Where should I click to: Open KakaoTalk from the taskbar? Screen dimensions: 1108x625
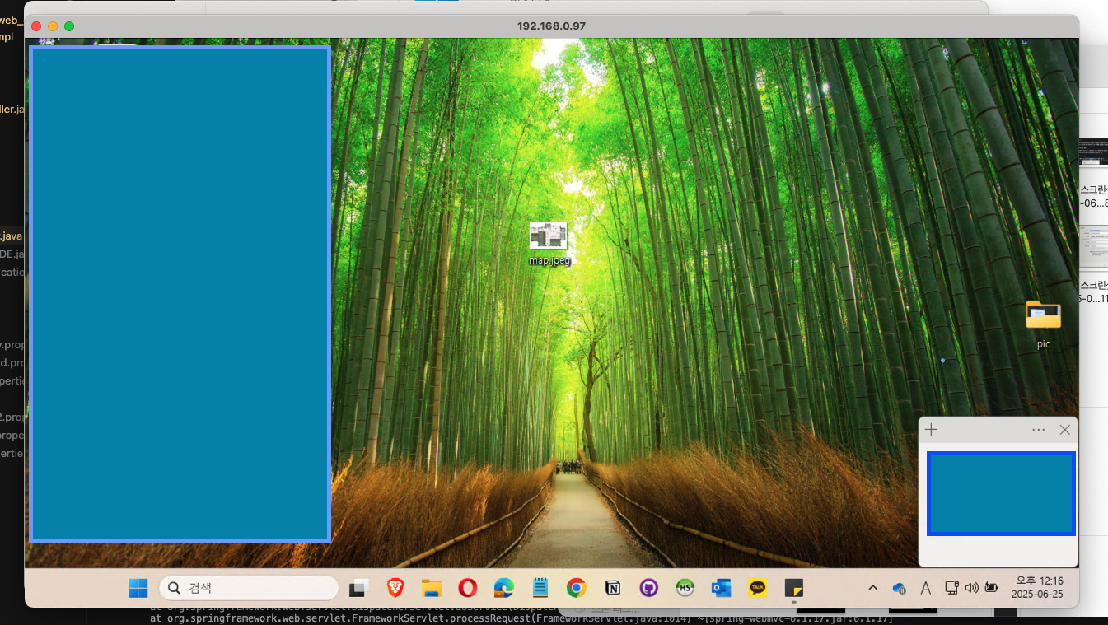click(x=758, y=588)
